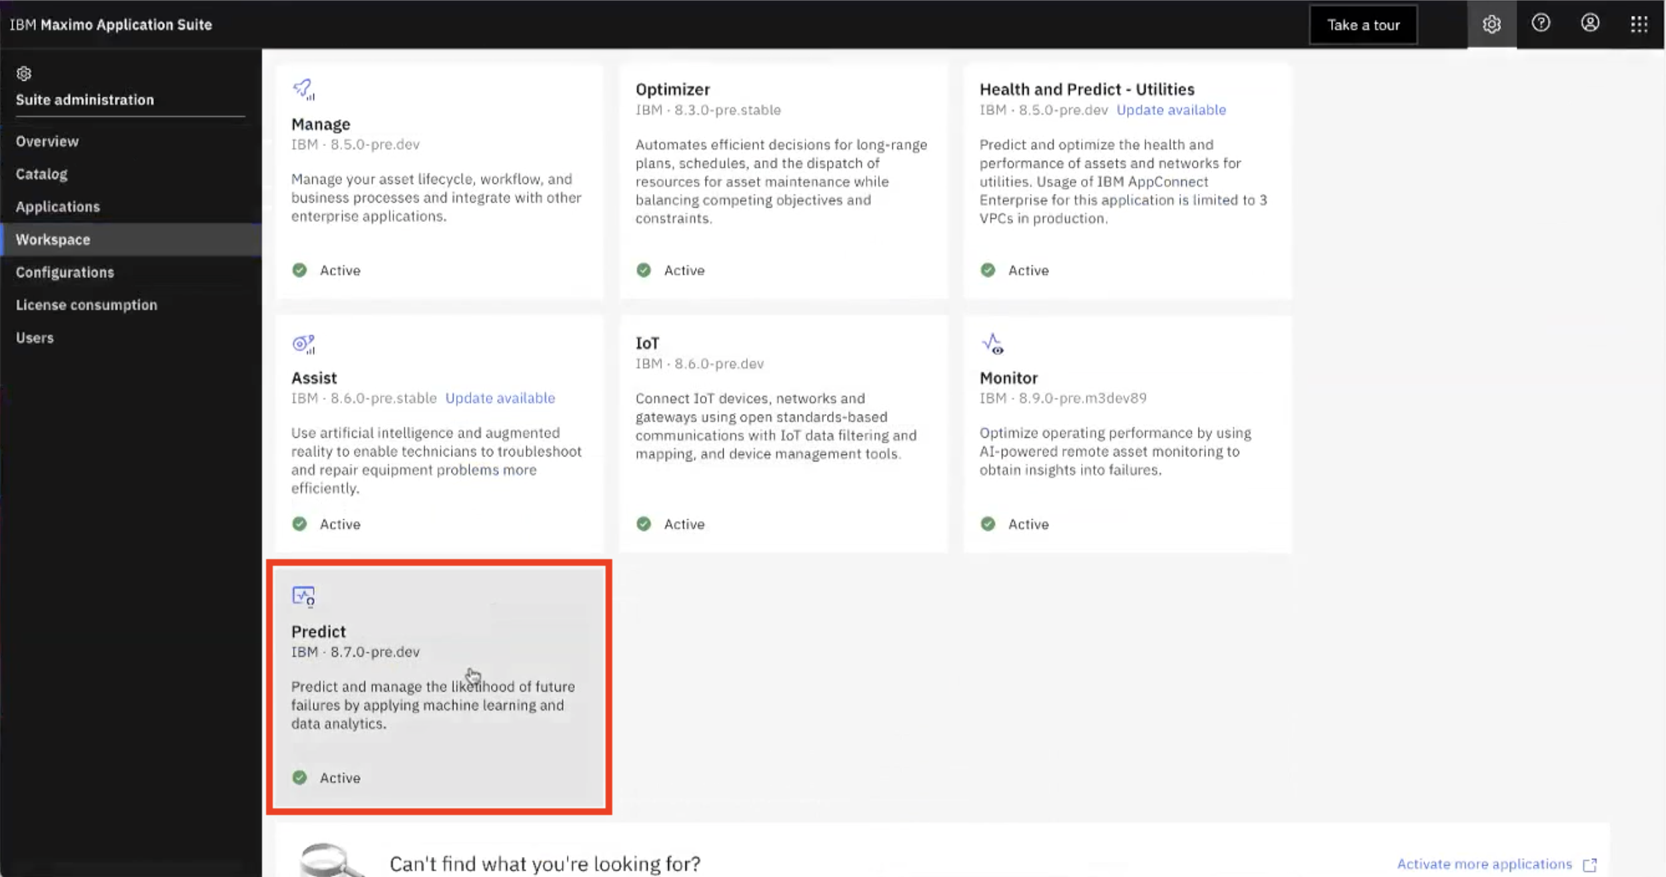The height and width of the screenshot is (877, 1666).
Task: Click the Health and Predict description paragraph
Action: (x=1124, y=181)
